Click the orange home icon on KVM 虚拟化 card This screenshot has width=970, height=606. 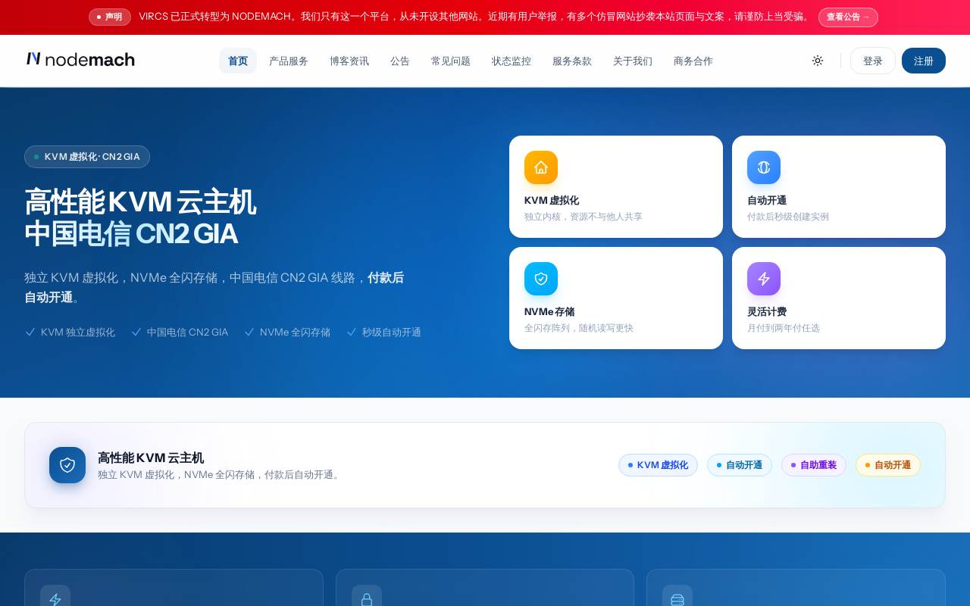tap(541, 167)
